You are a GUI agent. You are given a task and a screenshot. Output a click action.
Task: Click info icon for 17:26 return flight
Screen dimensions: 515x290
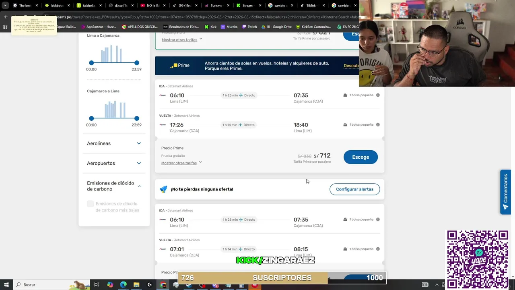click(378, 125)
